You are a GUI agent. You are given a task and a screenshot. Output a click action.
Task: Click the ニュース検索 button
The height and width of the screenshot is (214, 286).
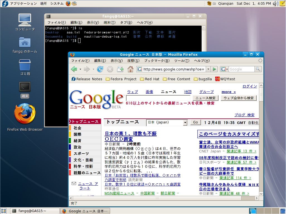[x=205, y=98]
